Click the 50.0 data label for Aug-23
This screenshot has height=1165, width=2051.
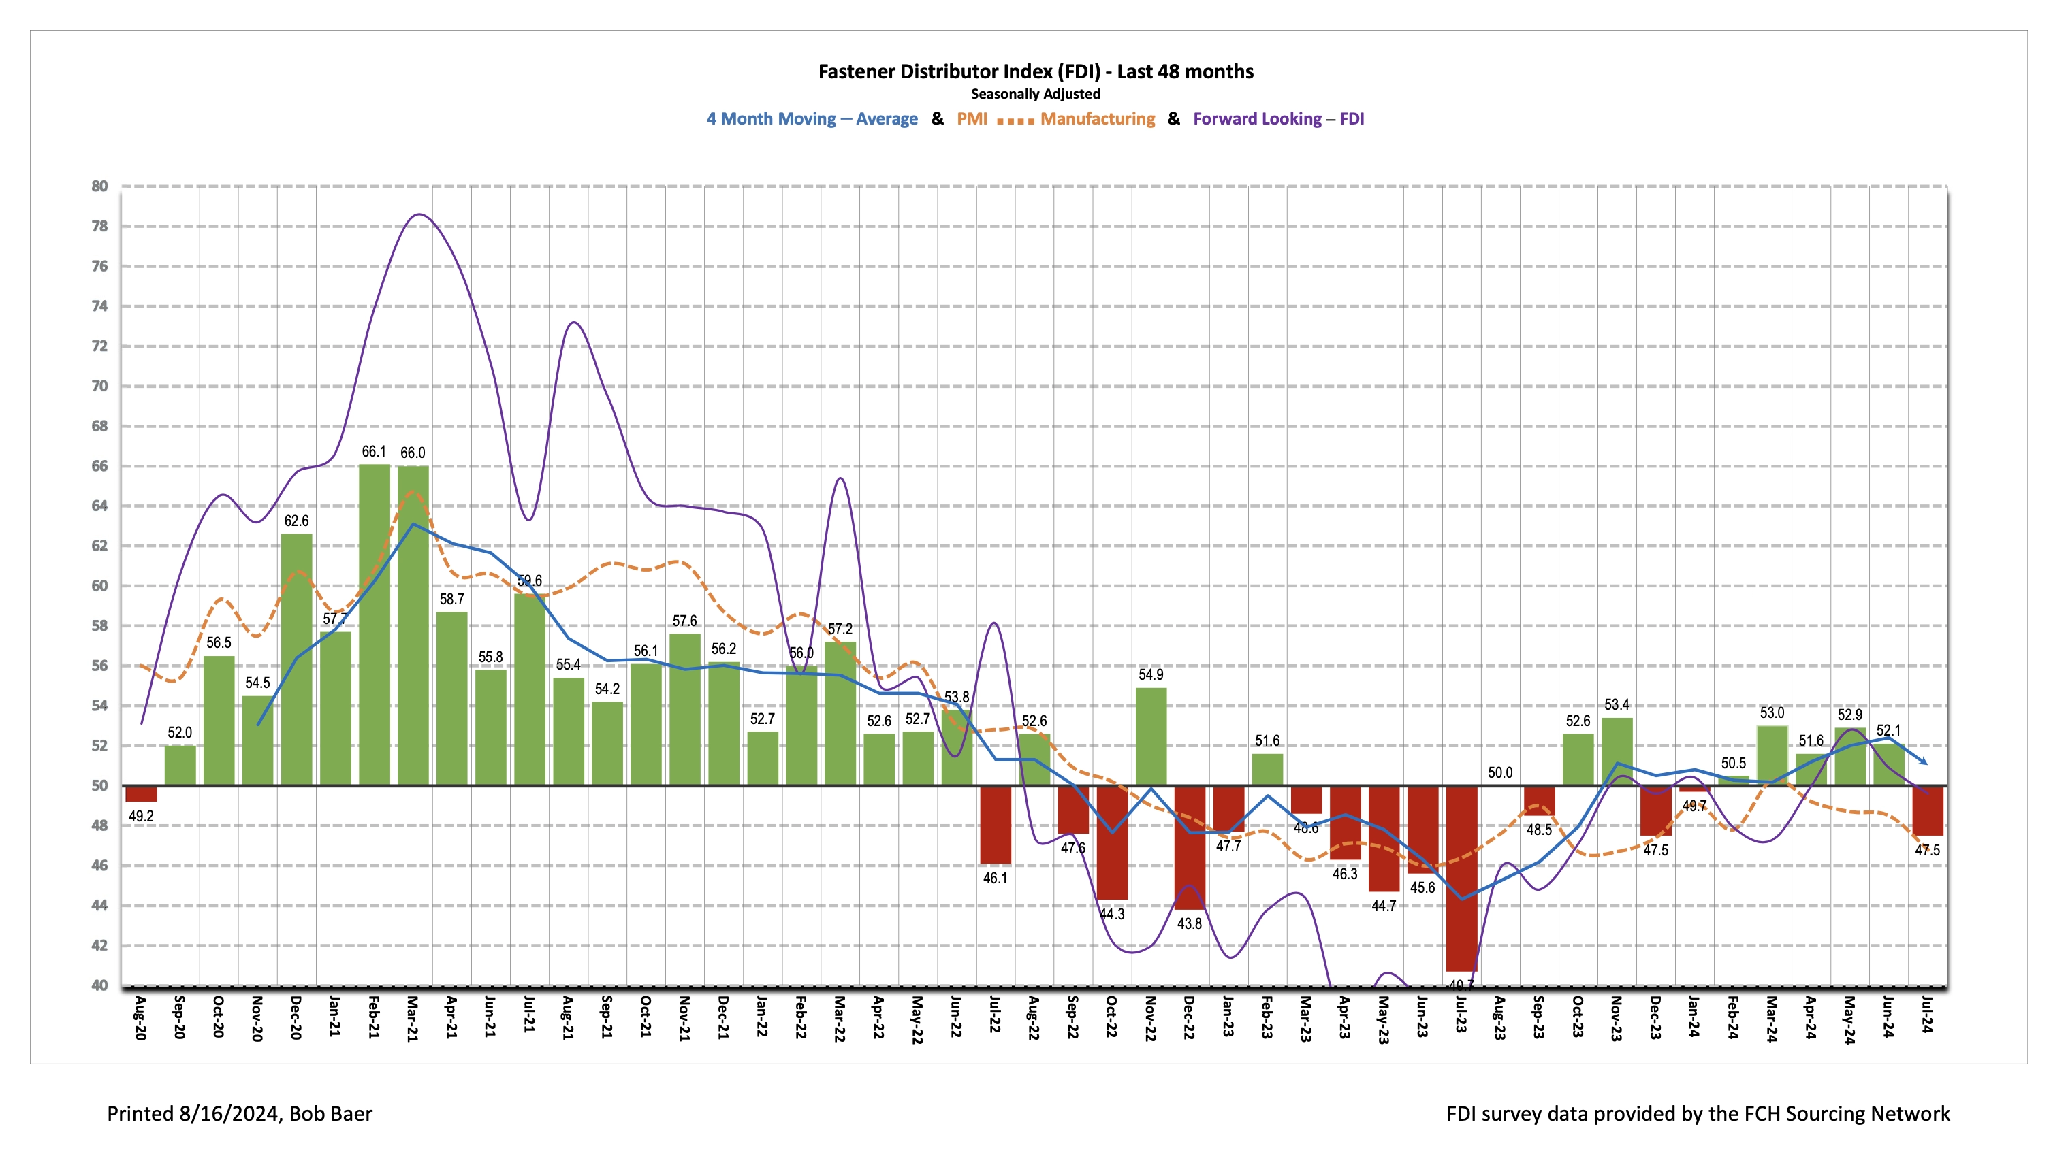(1500, 772)
